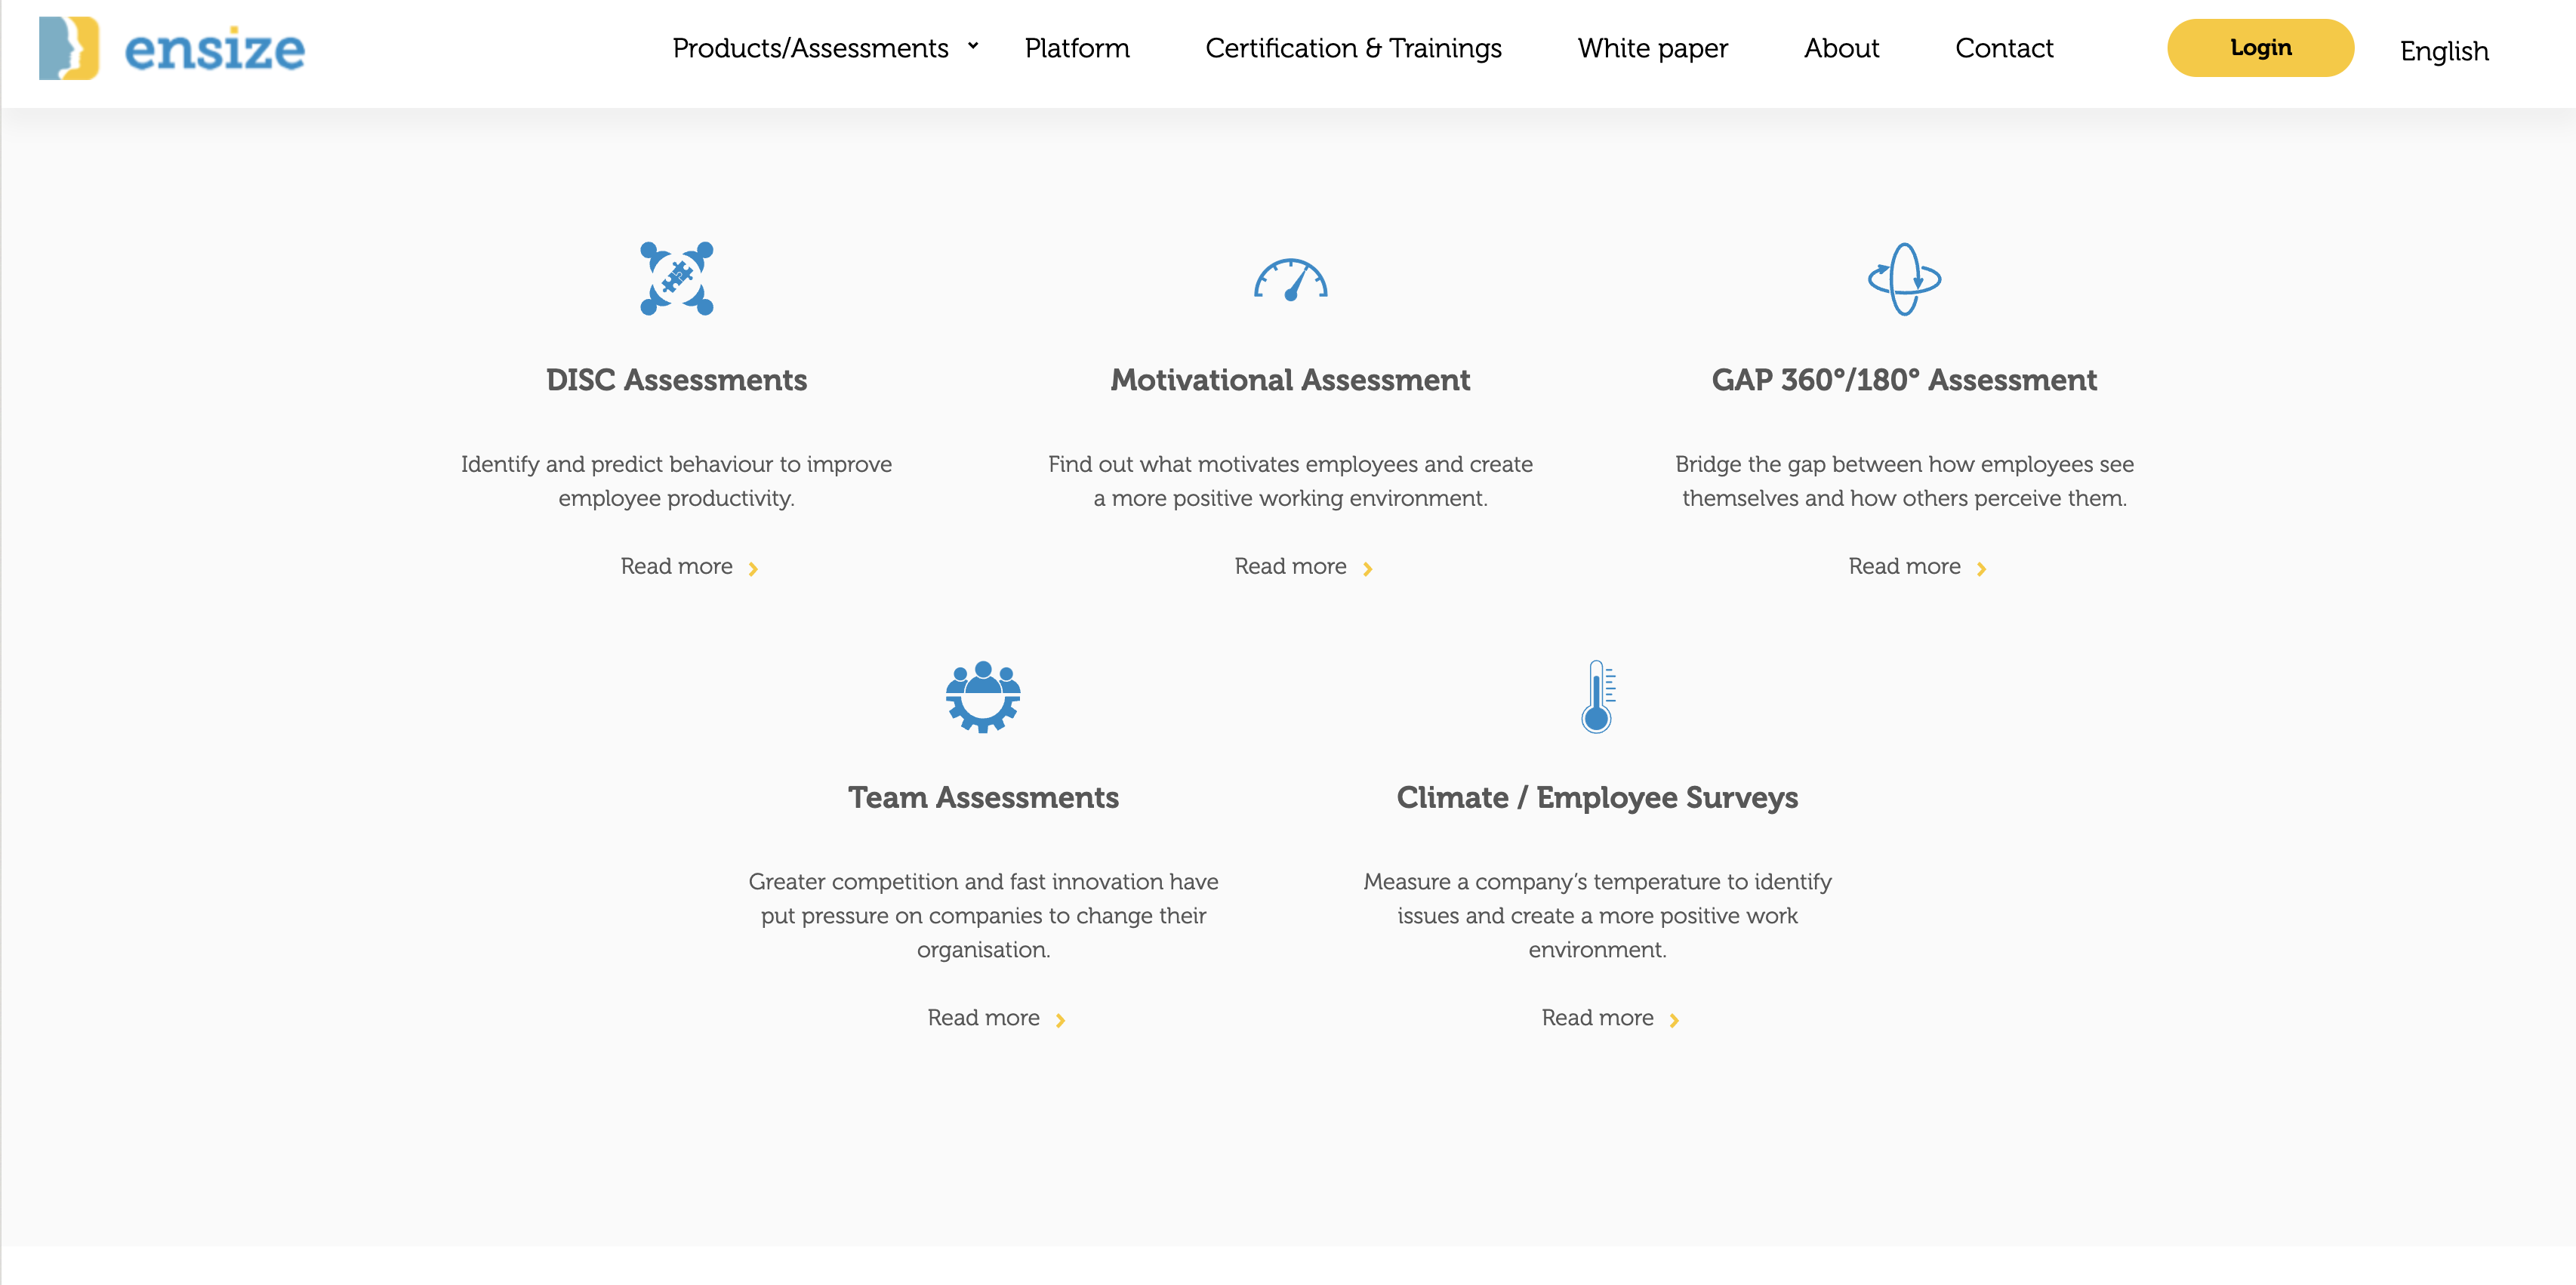Click the Motivational Assessment gauge icon
Image resolution: width=2576 pixels, height=1285 pixels.
(x=1290, y=279)
